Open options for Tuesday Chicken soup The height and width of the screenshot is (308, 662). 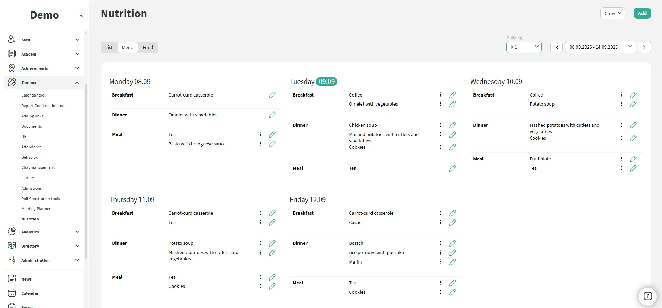coord(441,125)
